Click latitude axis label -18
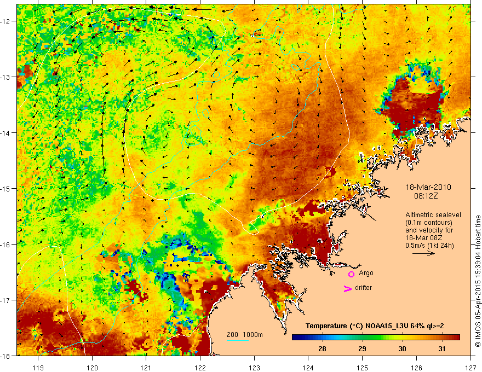 [x=6, y=356]
